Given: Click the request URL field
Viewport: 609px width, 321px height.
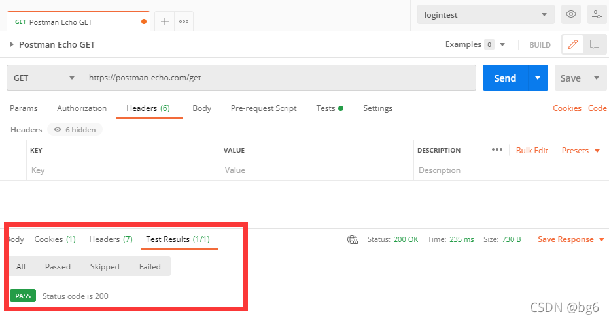Looking at the screenshot, I should tap(279, 78).
